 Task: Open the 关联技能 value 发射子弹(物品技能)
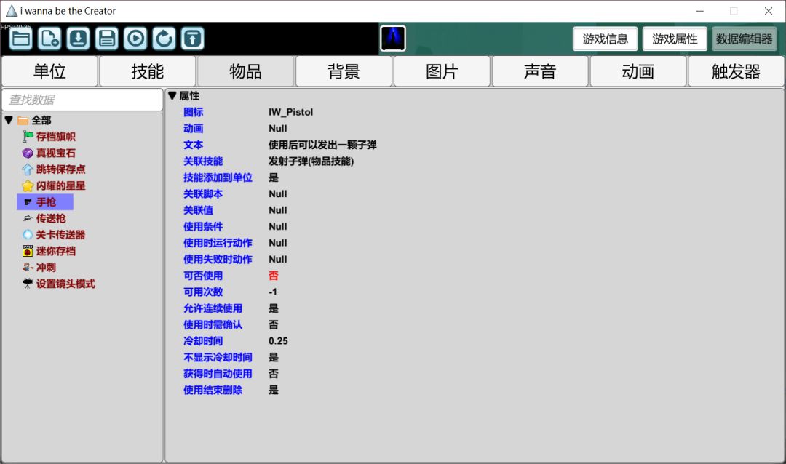(x=311, y=161)
